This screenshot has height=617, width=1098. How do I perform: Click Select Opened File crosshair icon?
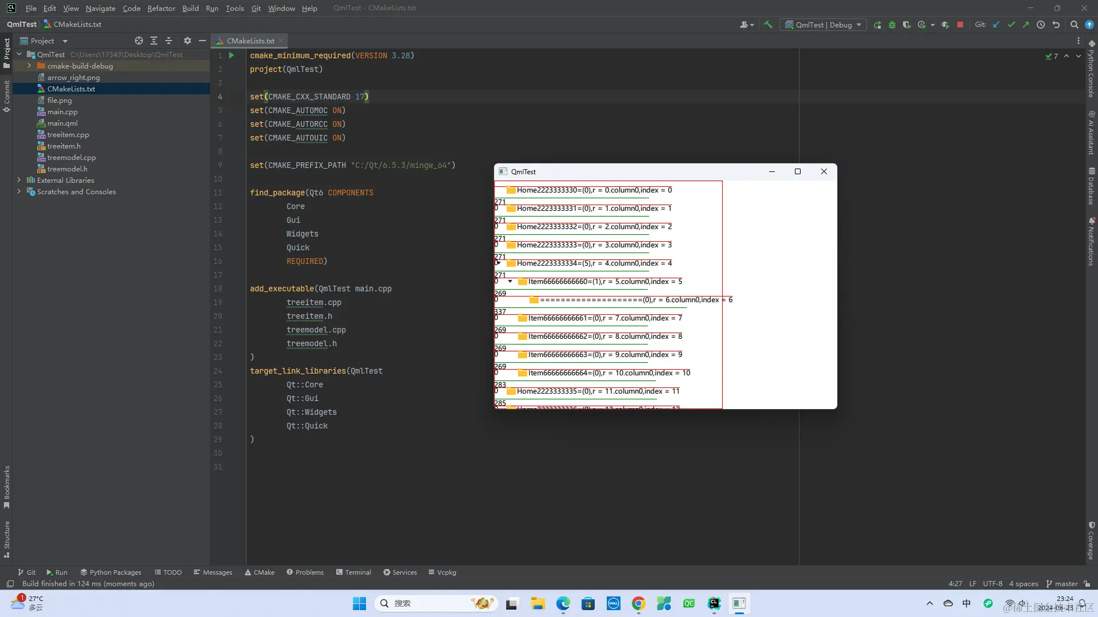pos(138,41)
